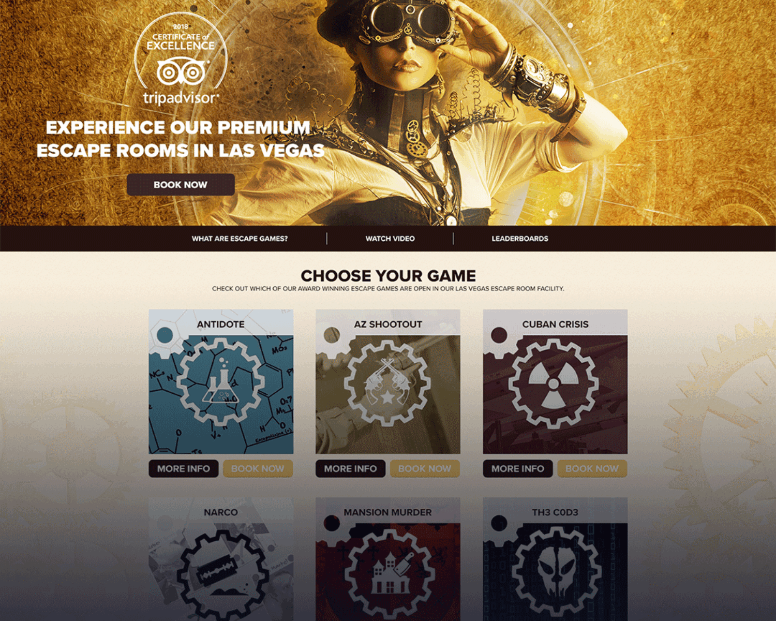Click the TH3 C0D3 skull mask icon
Screen dimensions: 776x621
coord(555,573)
